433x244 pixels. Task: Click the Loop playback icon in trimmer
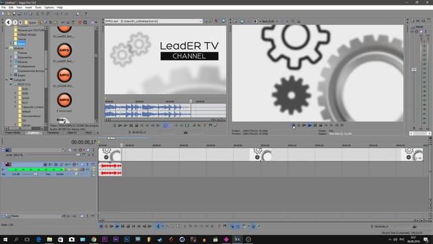115,125
